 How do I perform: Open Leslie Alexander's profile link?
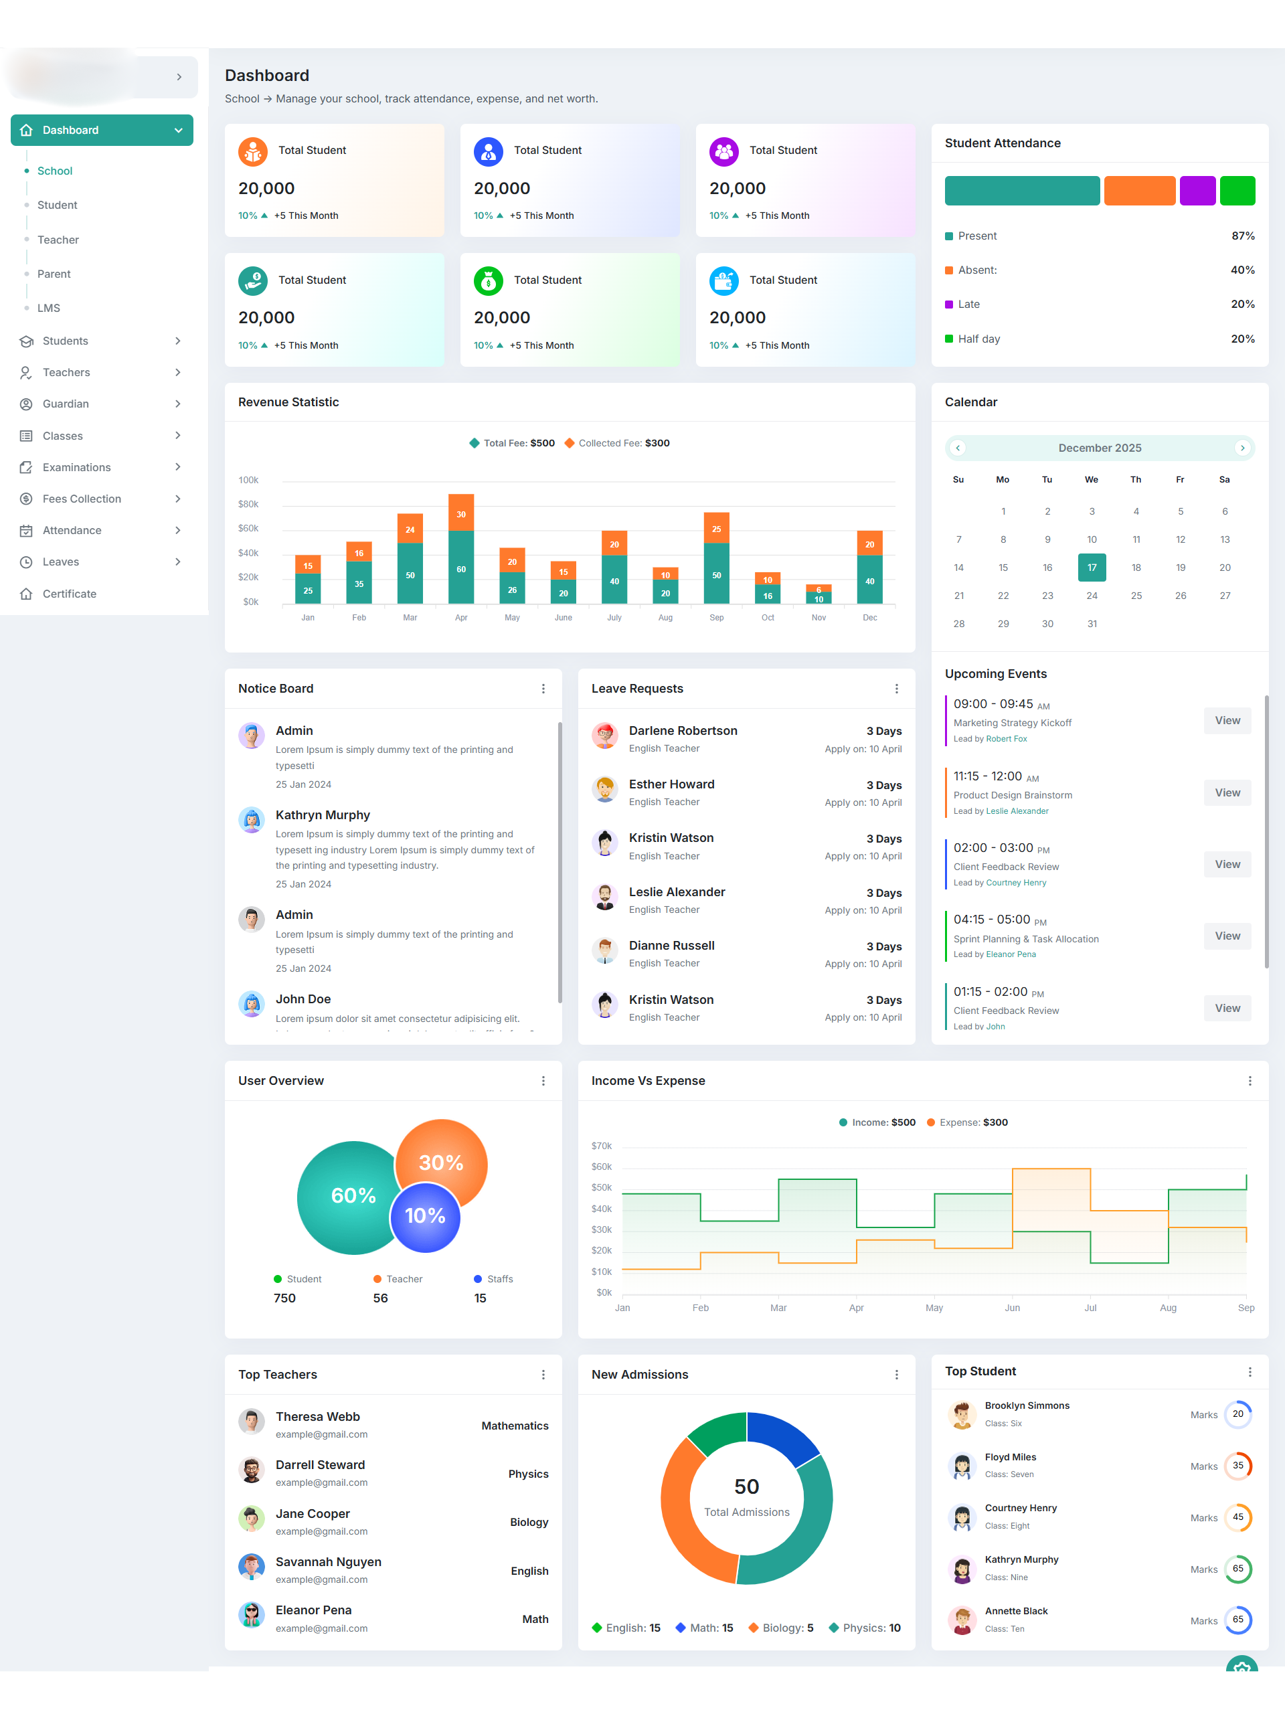[1017, 810]
